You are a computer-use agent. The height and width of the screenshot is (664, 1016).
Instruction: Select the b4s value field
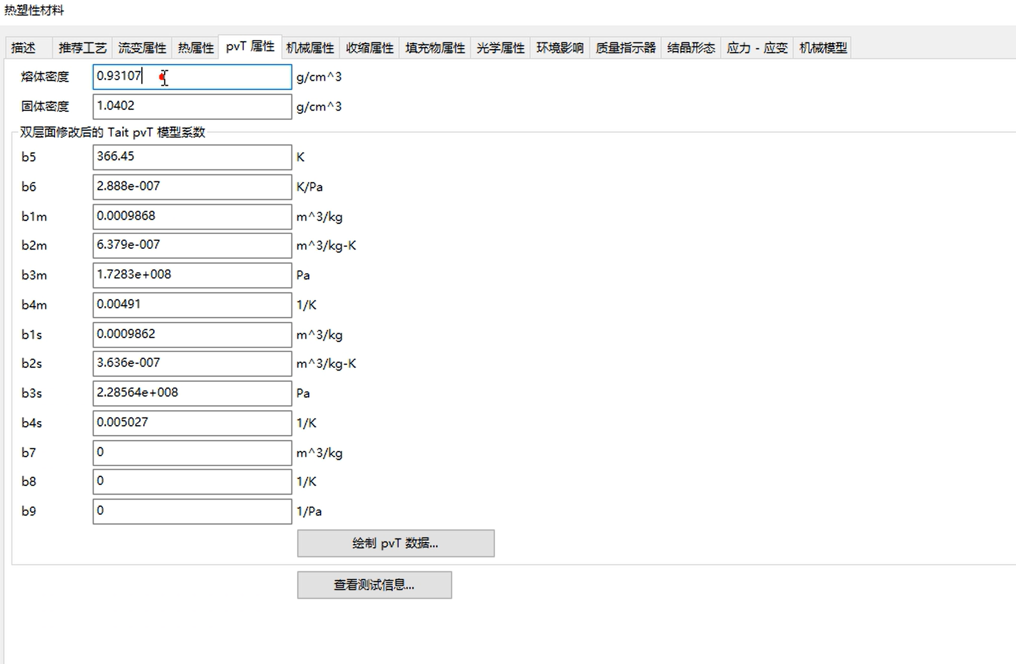(x=192, y=423)
